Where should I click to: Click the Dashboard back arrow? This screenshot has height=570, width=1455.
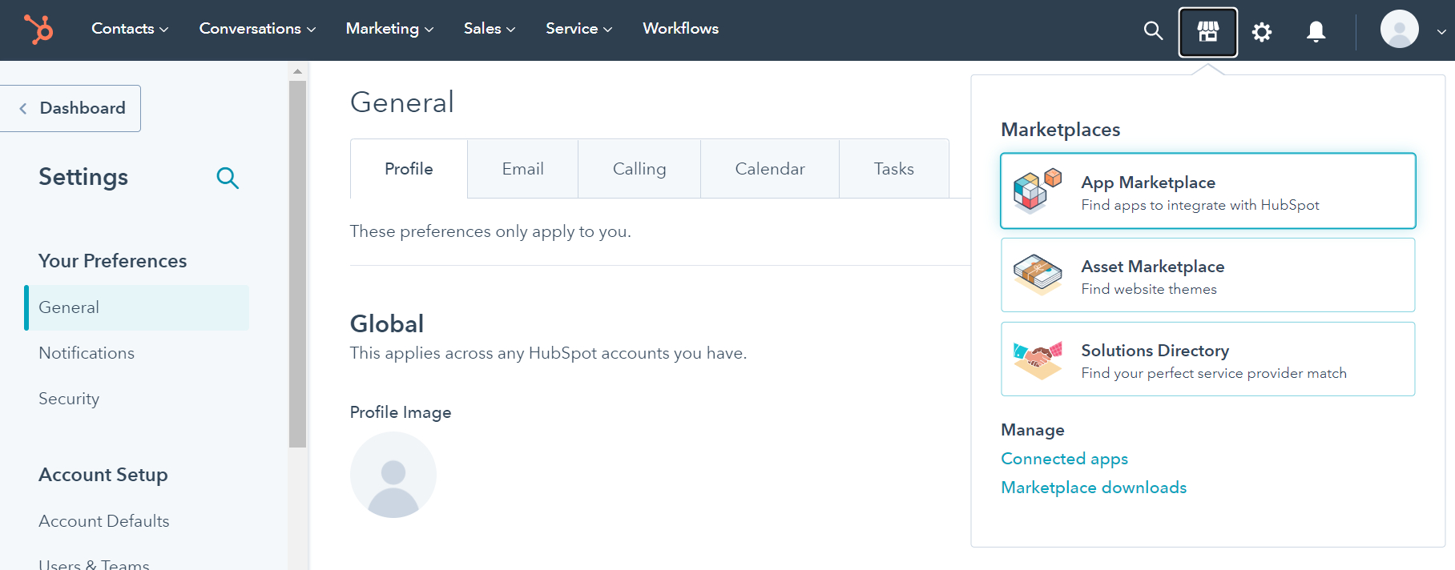23,108
